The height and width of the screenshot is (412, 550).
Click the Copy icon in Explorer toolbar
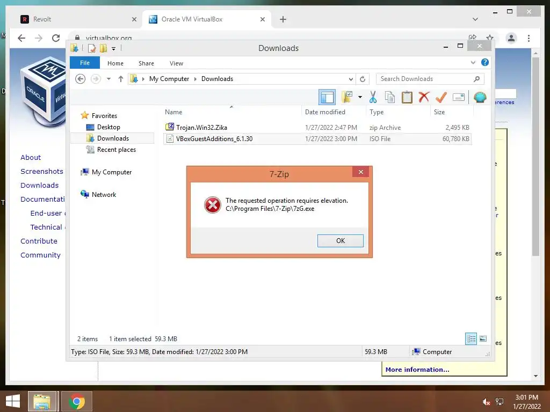point(390,97)
